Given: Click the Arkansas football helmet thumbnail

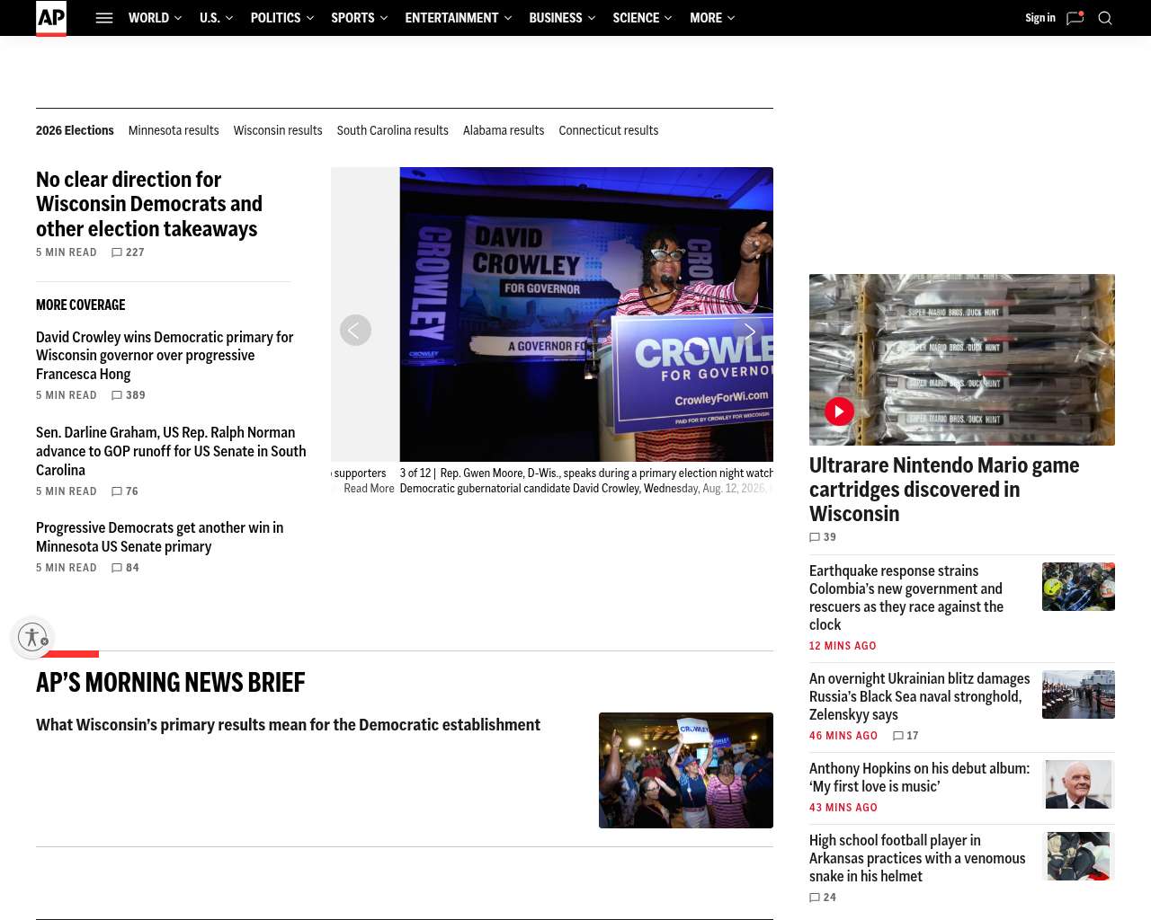Looking at the screenshot, I should tap(1078, 856).
